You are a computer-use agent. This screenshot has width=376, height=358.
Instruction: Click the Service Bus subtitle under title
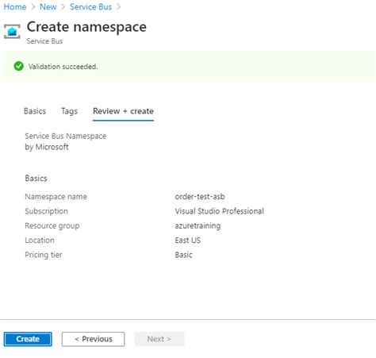tap(44, 41)
